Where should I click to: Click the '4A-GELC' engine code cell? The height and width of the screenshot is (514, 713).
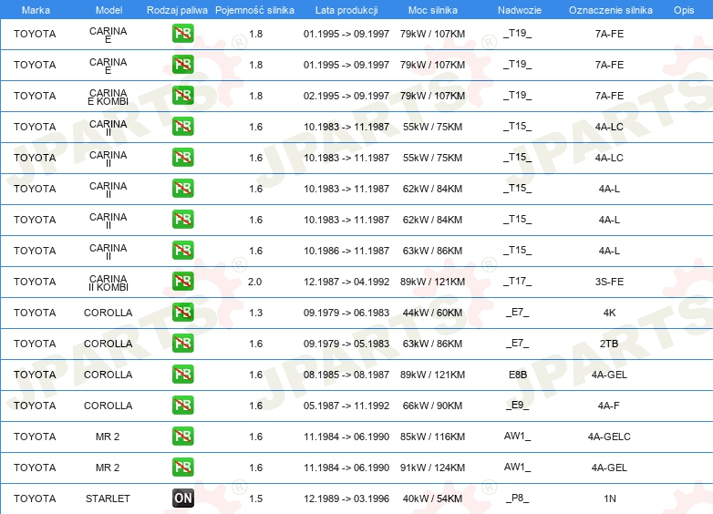[x=609, y=437]
